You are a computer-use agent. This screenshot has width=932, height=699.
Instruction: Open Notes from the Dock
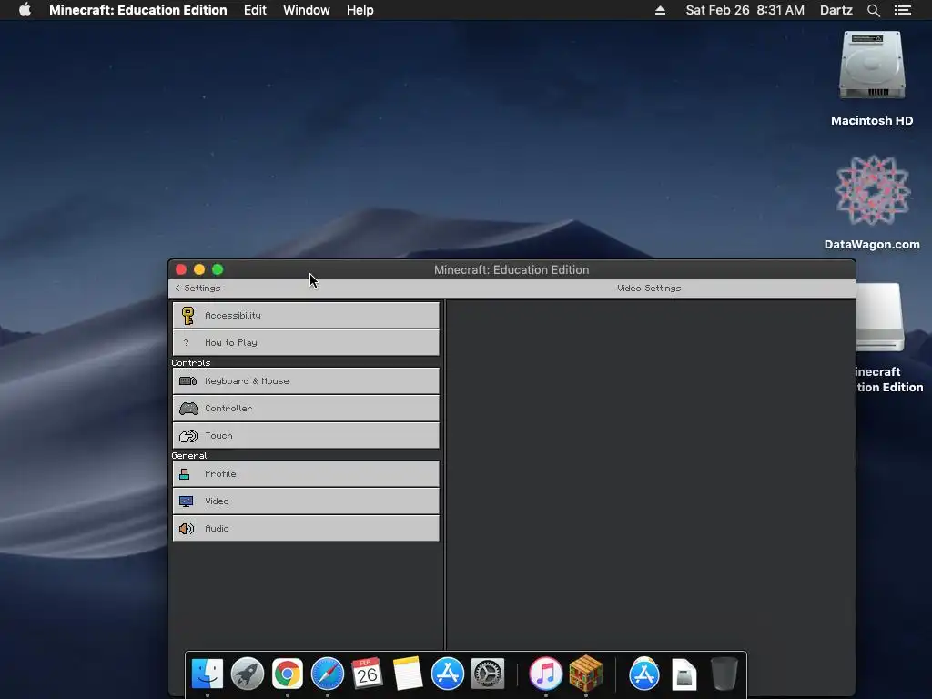click(407, 674)
